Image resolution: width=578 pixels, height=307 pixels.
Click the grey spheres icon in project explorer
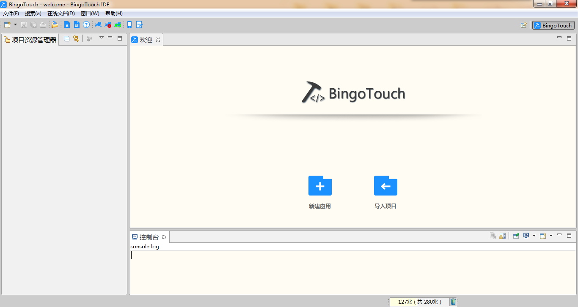(89, 39)
